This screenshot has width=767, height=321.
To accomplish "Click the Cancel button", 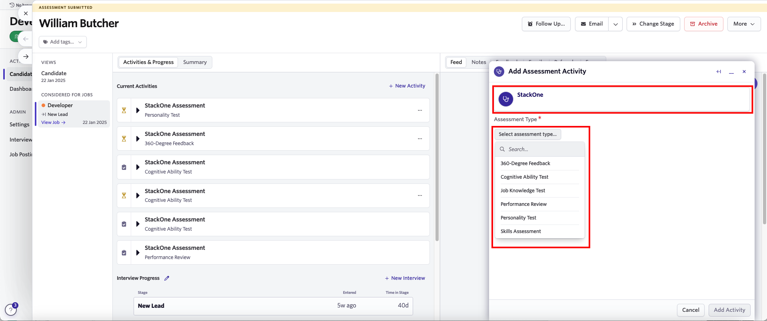I will pos(690,310).
